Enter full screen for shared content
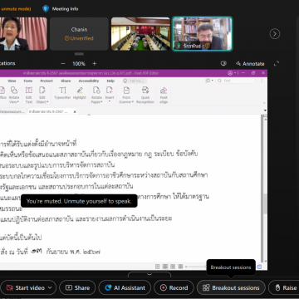 click(277, 64)
